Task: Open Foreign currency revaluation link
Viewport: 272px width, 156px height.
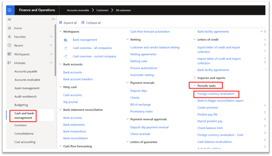Action: pyautogui.click(x=216, y=94)
